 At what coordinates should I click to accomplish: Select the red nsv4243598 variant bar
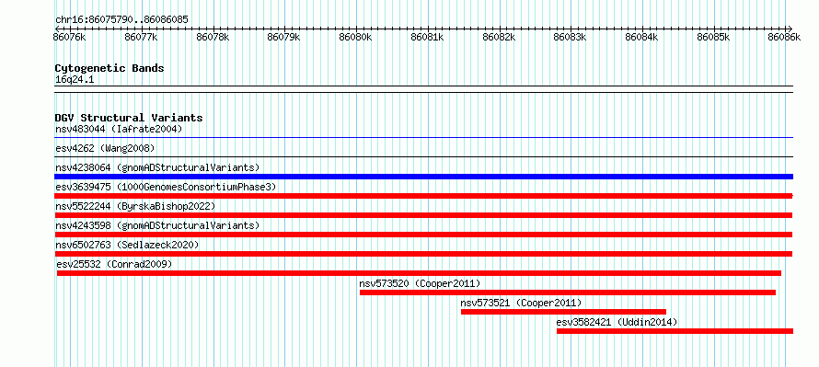click(x=423, y=235)
